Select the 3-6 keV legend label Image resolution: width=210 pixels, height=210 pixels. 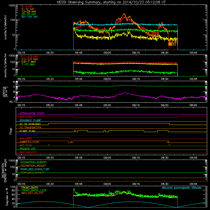pyautogui.click(x=27, y=6)
